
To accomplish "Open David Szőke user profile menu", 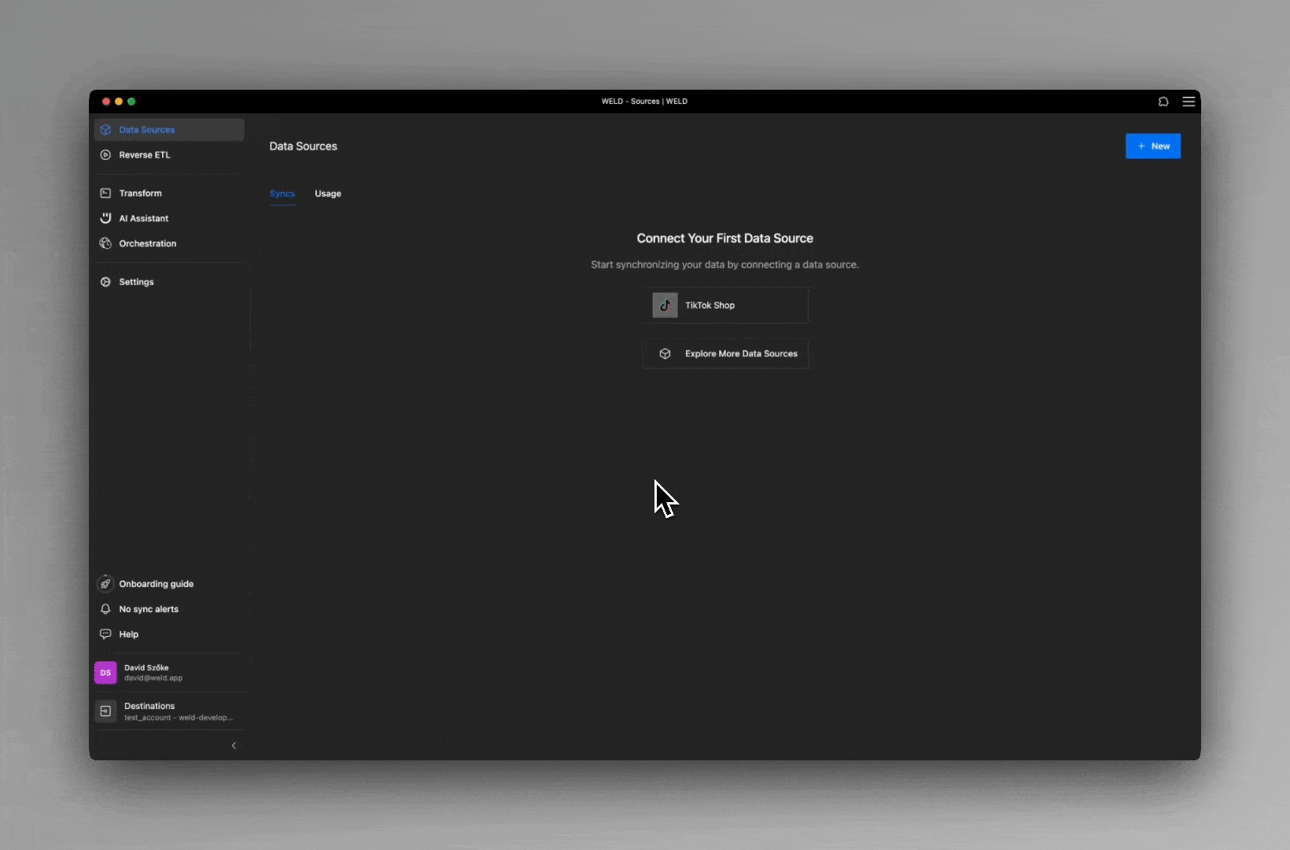I will pos(169,673).
